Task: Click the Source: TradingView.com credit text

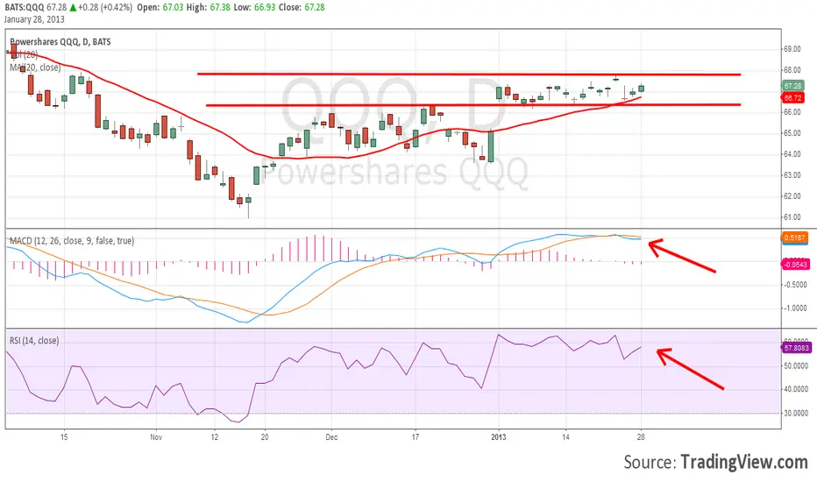Action: (x=715, y=462)
